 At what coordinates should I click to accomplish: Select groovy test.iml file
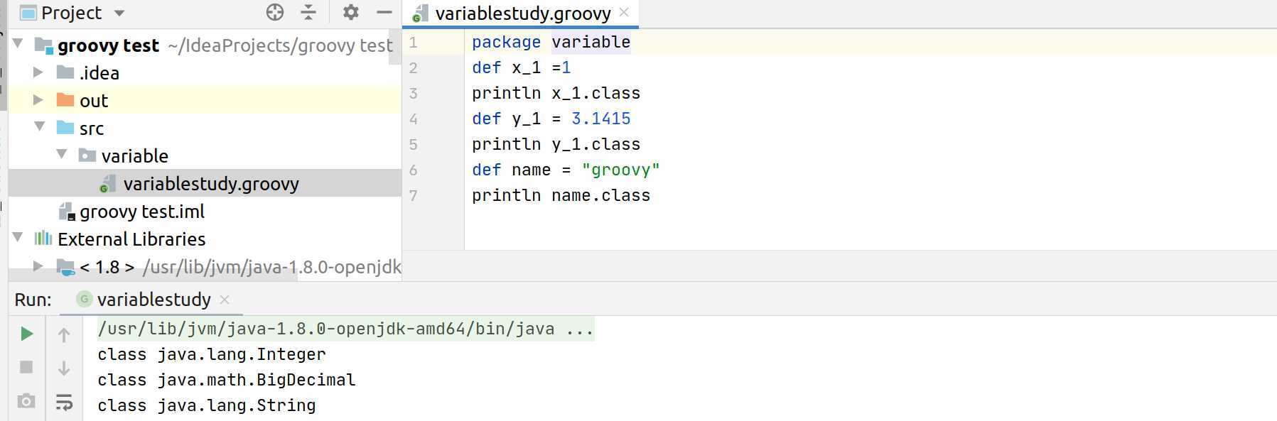click(x=141, y=212)
